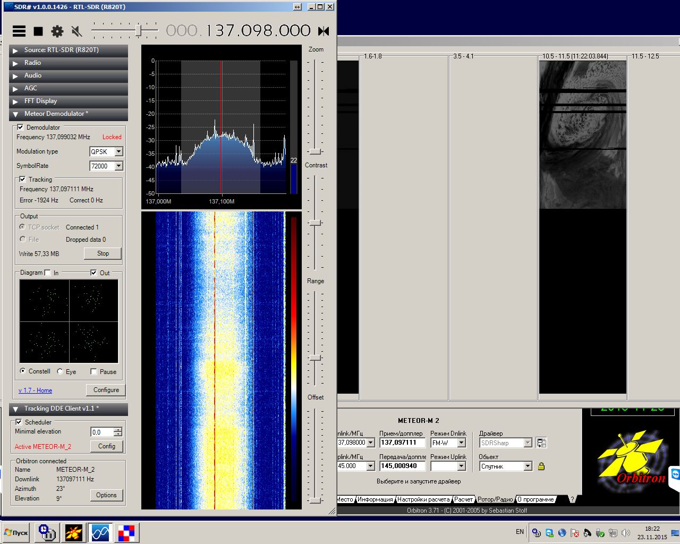The width and height of the screenshot is (680, 544).
Task: Switch to the Информация tab
Action: pyautogui.click(x=375, y=499)
